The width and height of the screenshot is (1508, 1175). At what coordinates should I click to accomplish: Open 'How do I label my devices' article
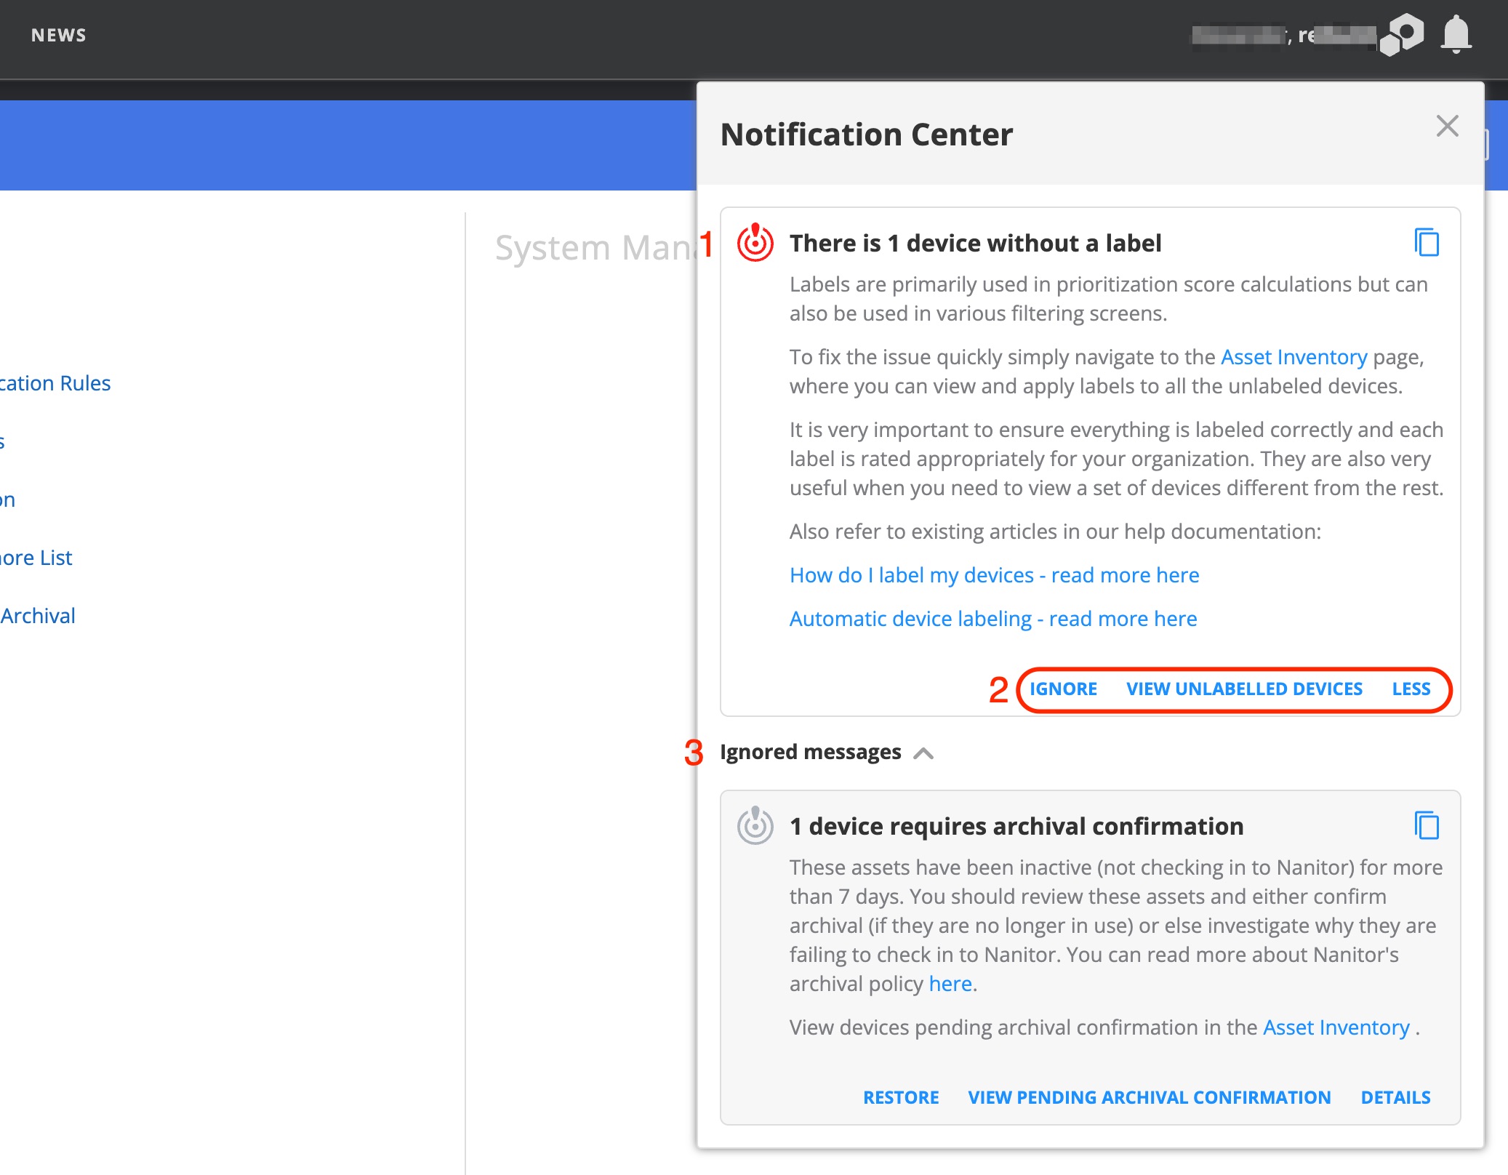(994, 574)
